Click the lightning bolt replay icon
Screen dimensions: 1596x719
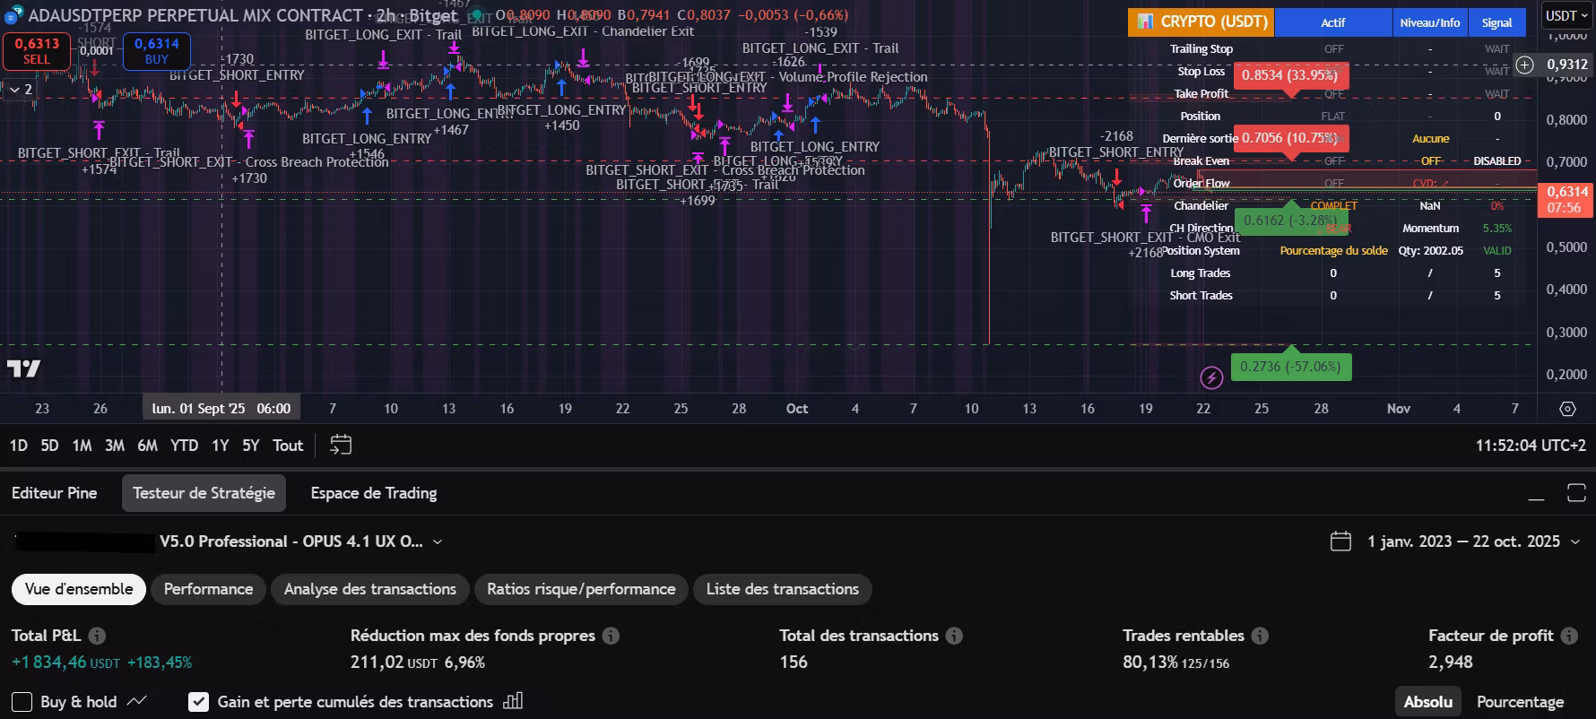pos(1211,377)
